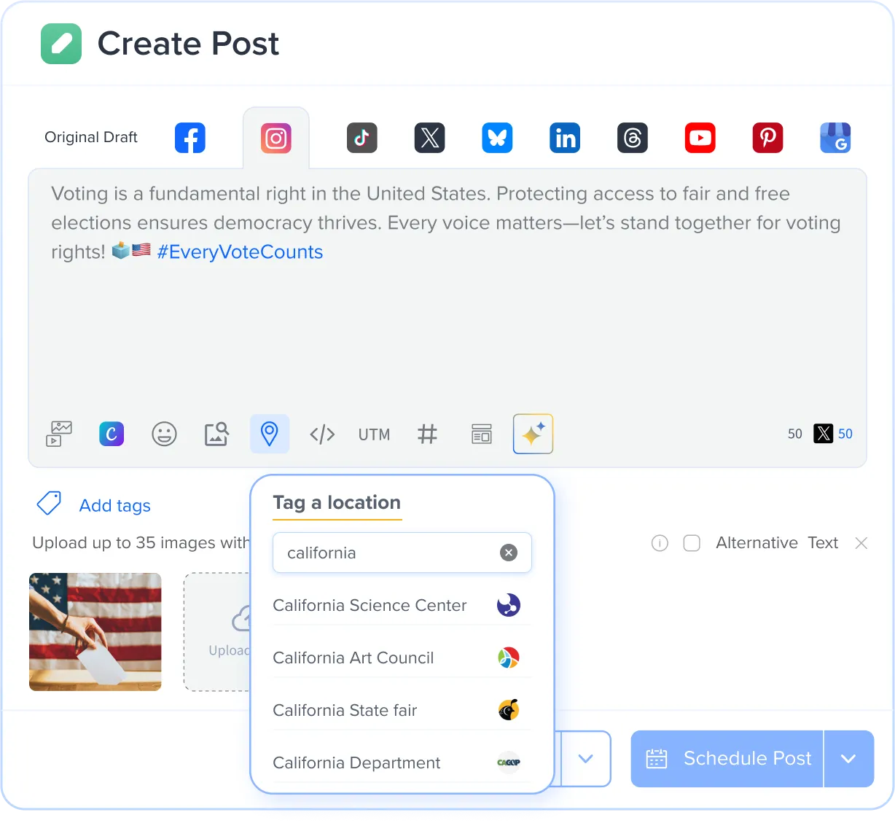Viewport: 895px width, 823px height.
Task: Launch the AI sparkle assistant
Action: 533,434
